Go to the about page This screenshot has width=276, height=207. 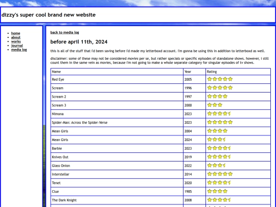(x=16, y=37)
